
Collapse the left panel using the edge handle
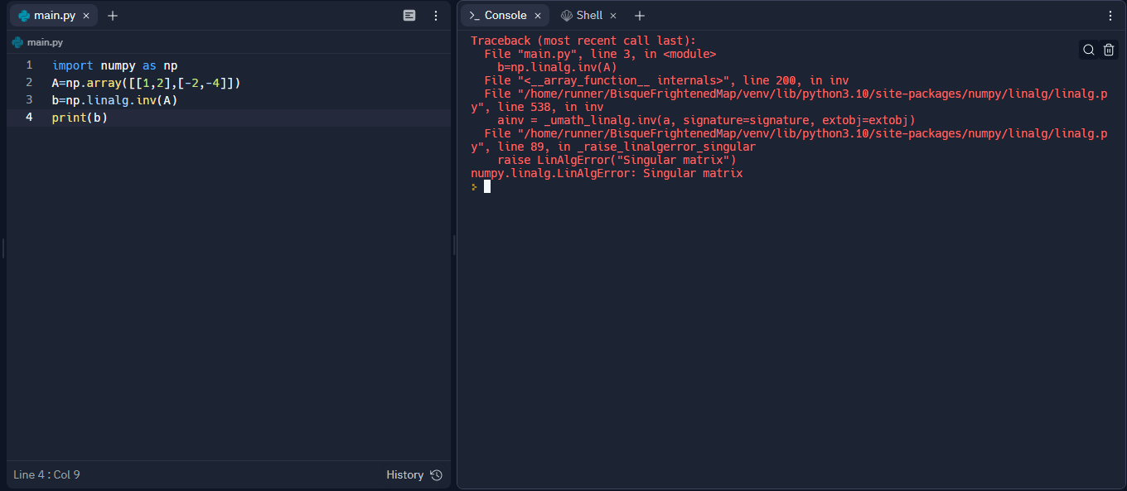pyautogui.click(x=2, y=247)
